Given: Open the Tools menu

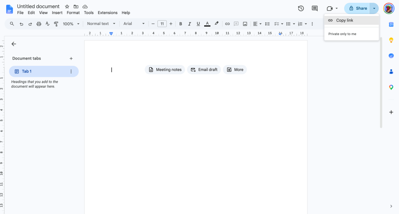Looking at the screenshot, I should (x=89, y=13).
